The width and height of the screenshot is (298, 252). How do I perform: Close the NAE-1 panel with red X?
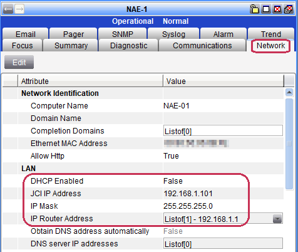tap(277, 9)
